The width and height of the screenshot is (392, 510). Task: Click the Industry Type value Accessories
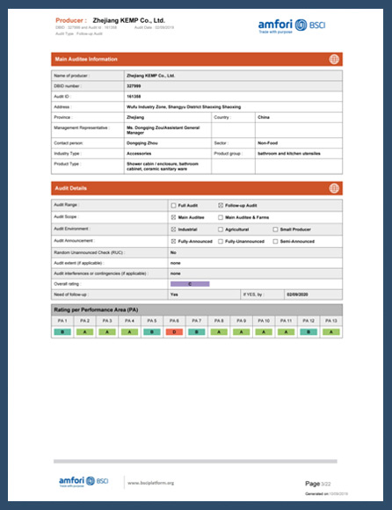(139, 154)
